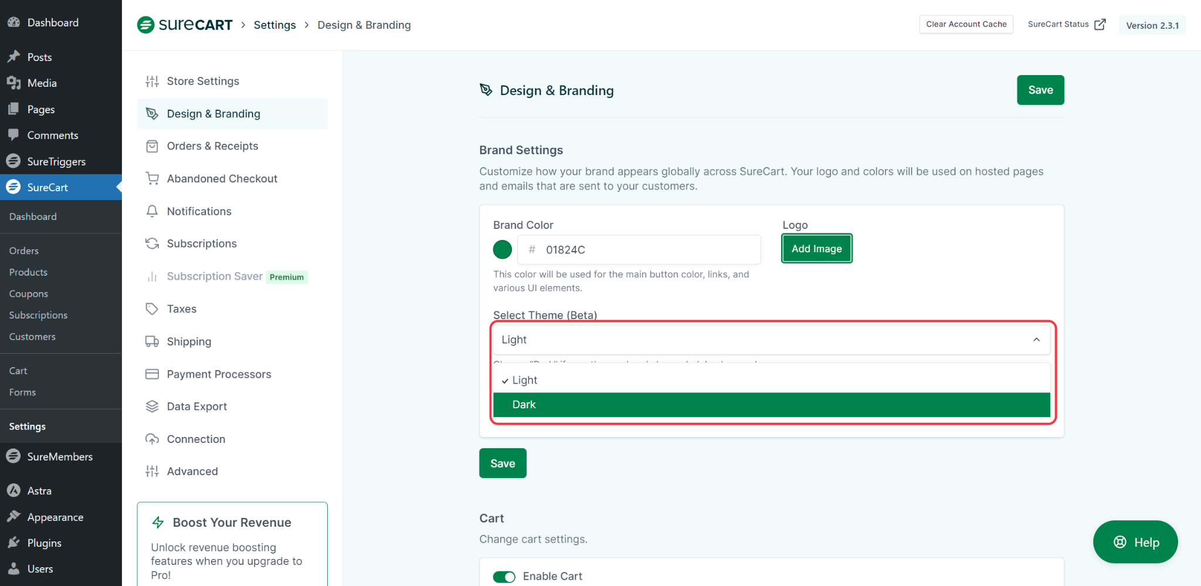This screenshot has height=586, width=1201.
Task: Click Settings breadcrumb link
Action: pyautogui.click(x=274, y=25)
